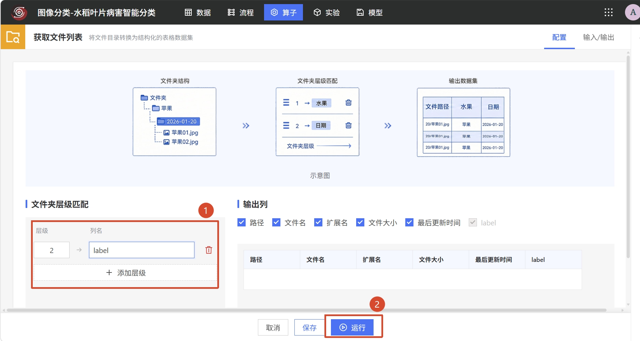Image resolution: width=640 pixels, height=341 pixels.
Task: Click the scroll-down arrow of vertical scrollbar
Action: (x=628, y=305)
